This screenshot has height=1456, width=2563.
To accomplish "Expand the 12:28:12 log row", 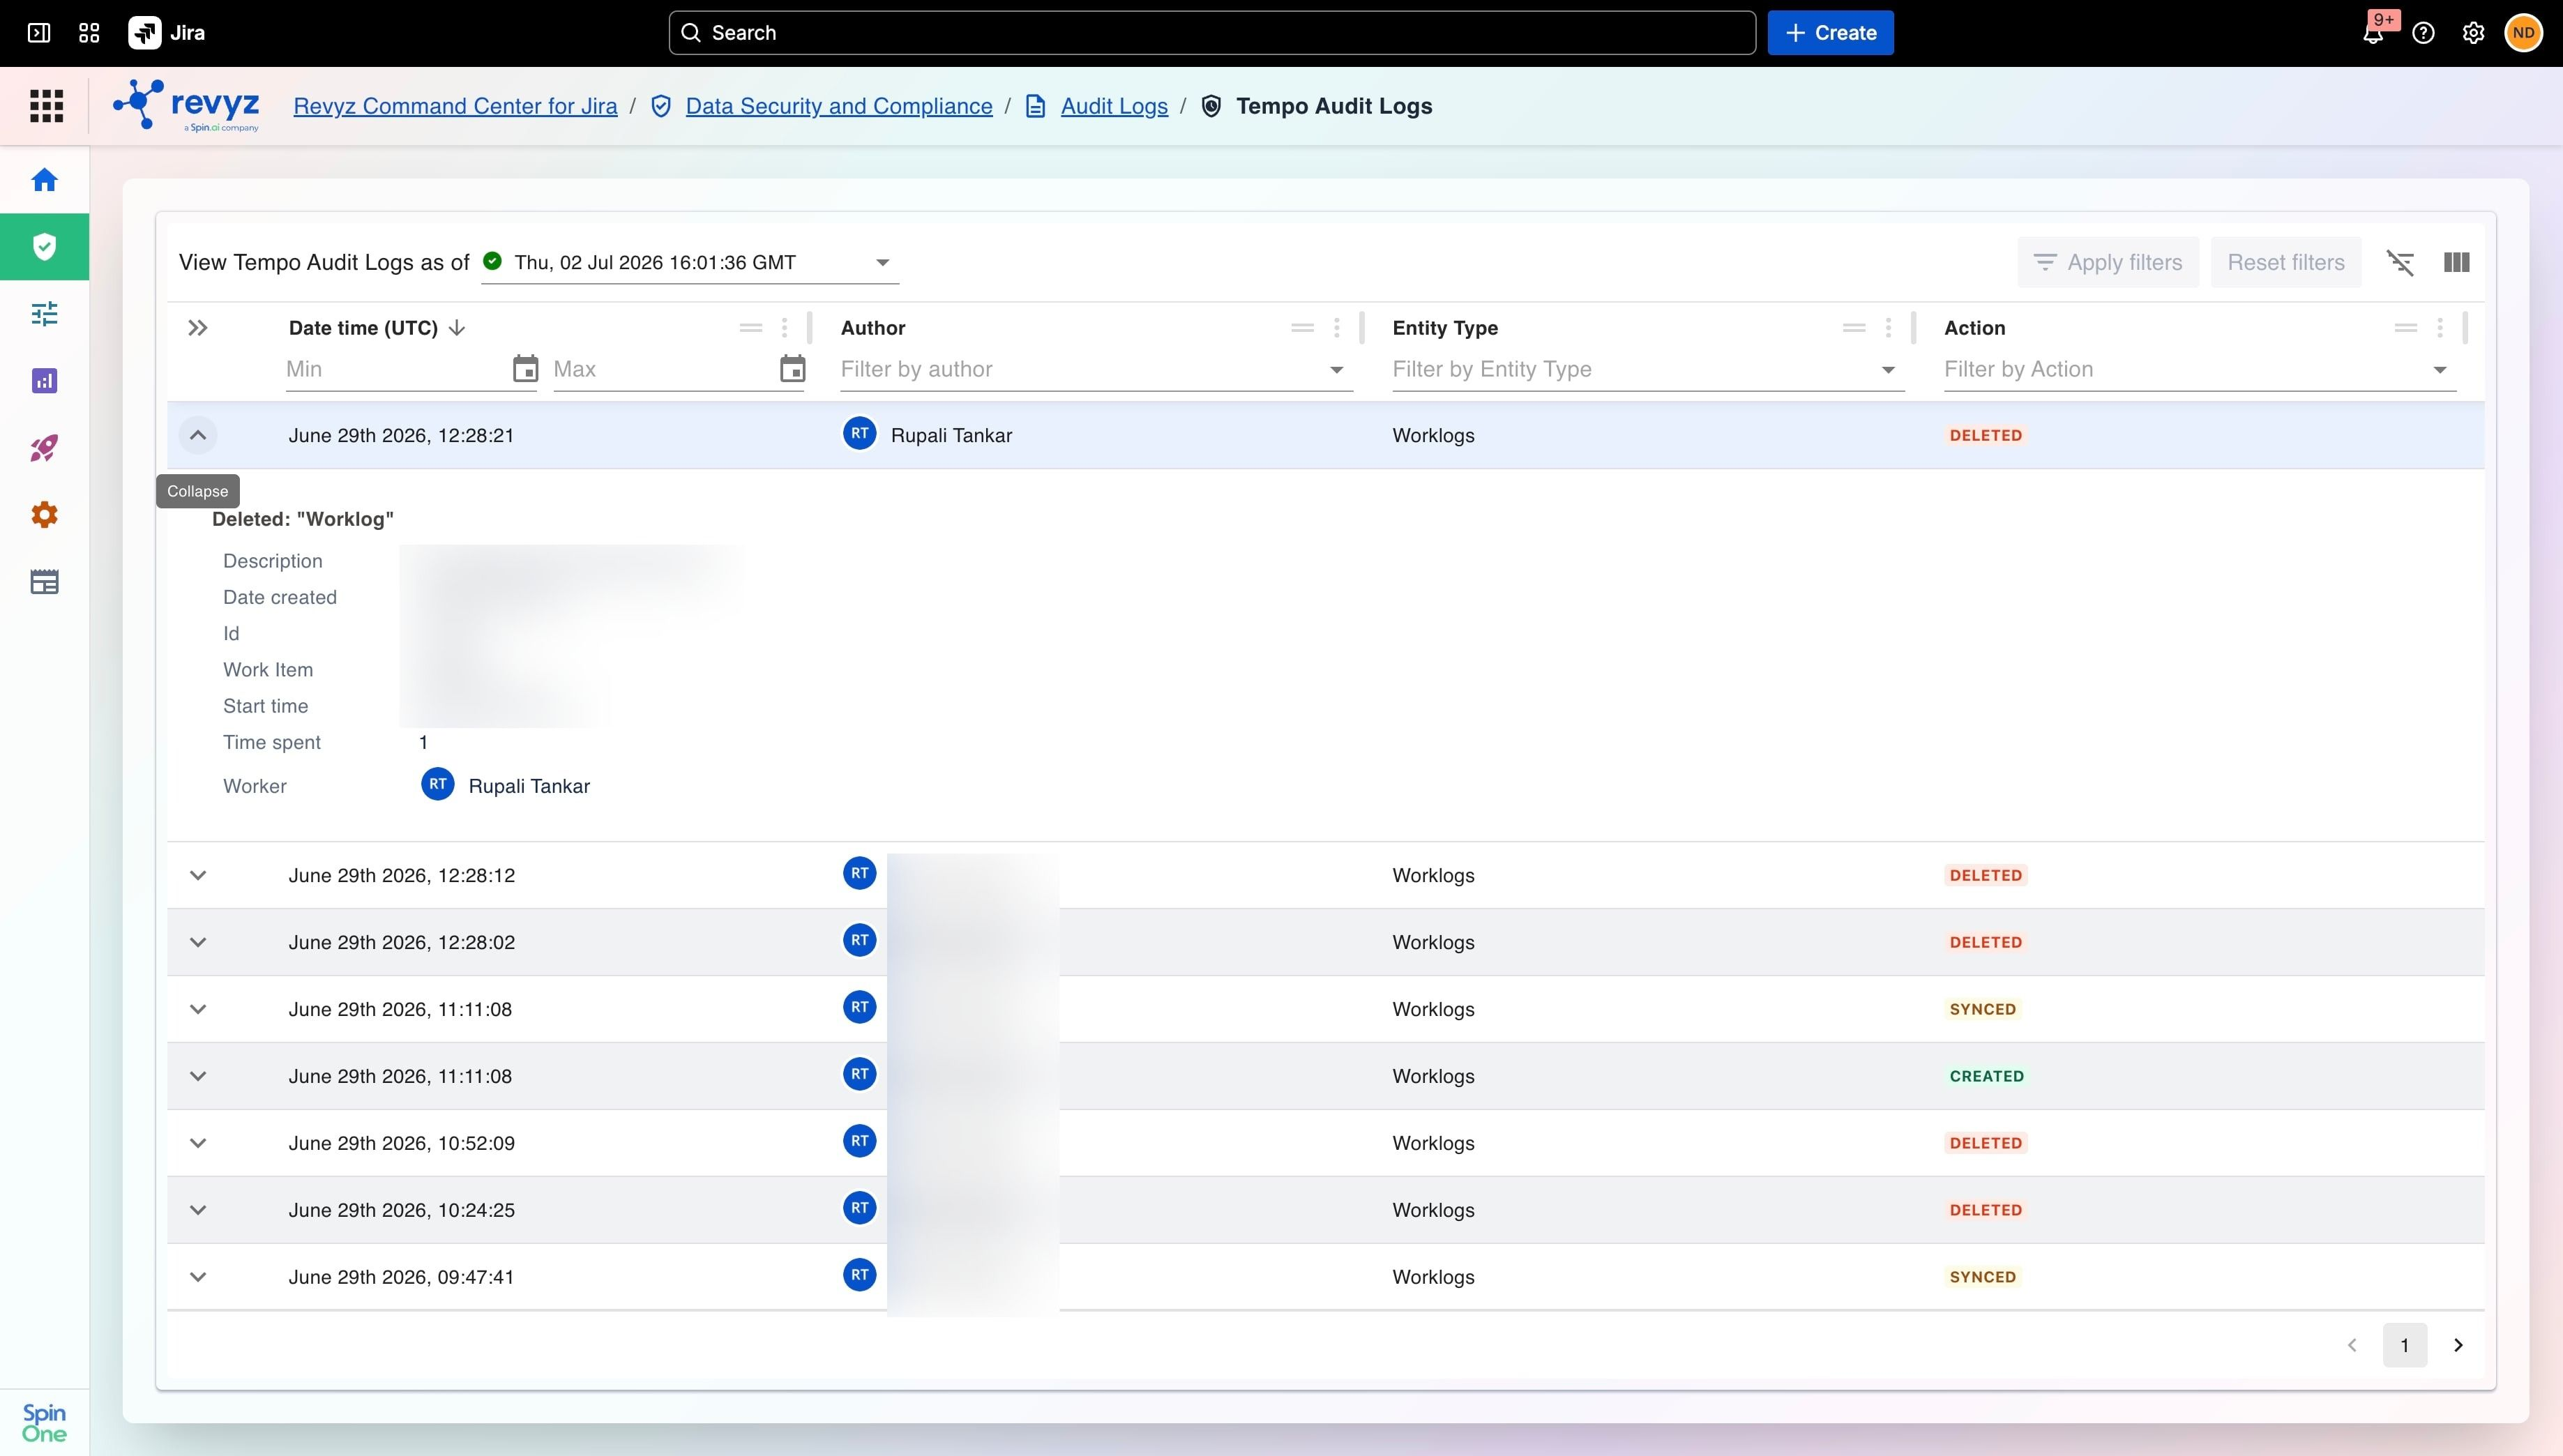I will click(198, 875).
